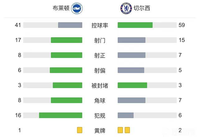Select the 黄牌 stat label
The width and height of the screenshot is (199, 138).
(x=100, y=131)
